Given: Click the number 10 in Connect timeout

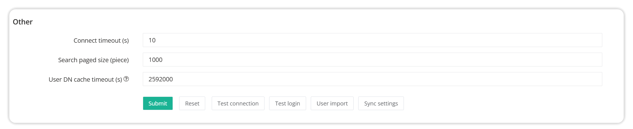Looking at the screenshot, I should click(152, 40).
